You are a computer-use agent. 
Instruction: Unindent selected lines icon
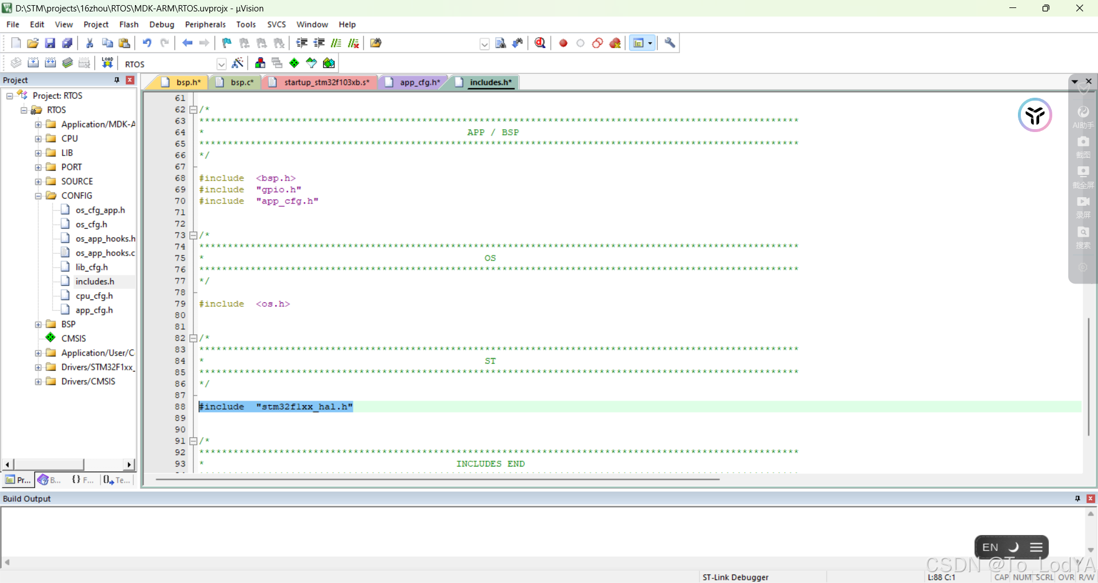pyautogui.click(x=319, y=43)
